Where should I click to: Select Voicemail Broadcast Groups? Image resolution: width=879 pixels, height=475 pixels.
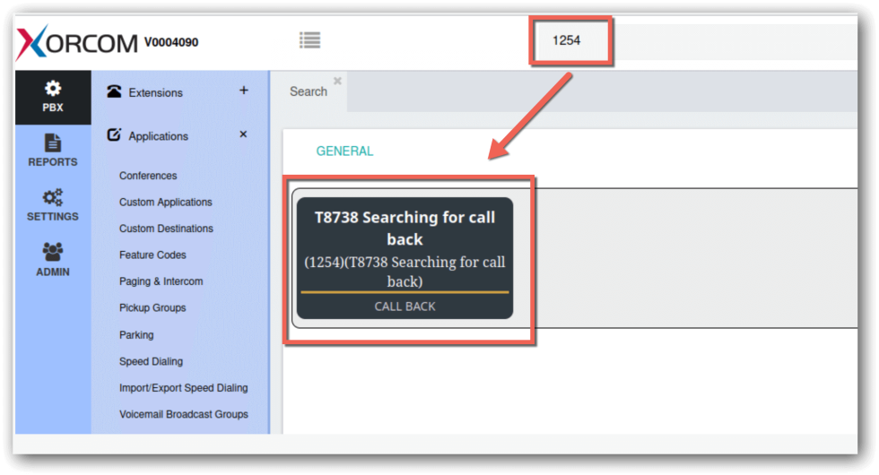click(x=183, y=414)
